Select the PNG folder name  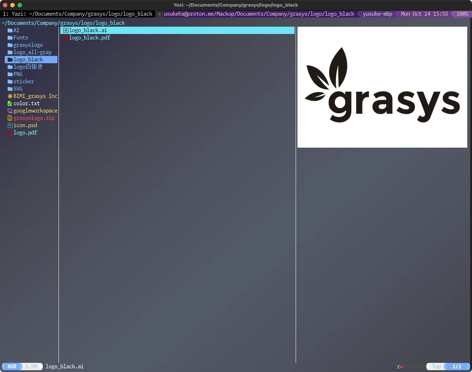[18, 74]
